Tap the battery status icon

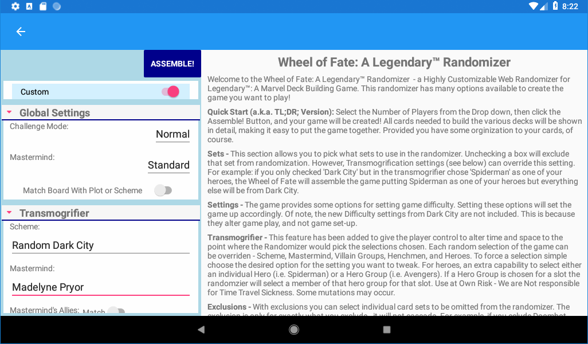click(555, 6)
